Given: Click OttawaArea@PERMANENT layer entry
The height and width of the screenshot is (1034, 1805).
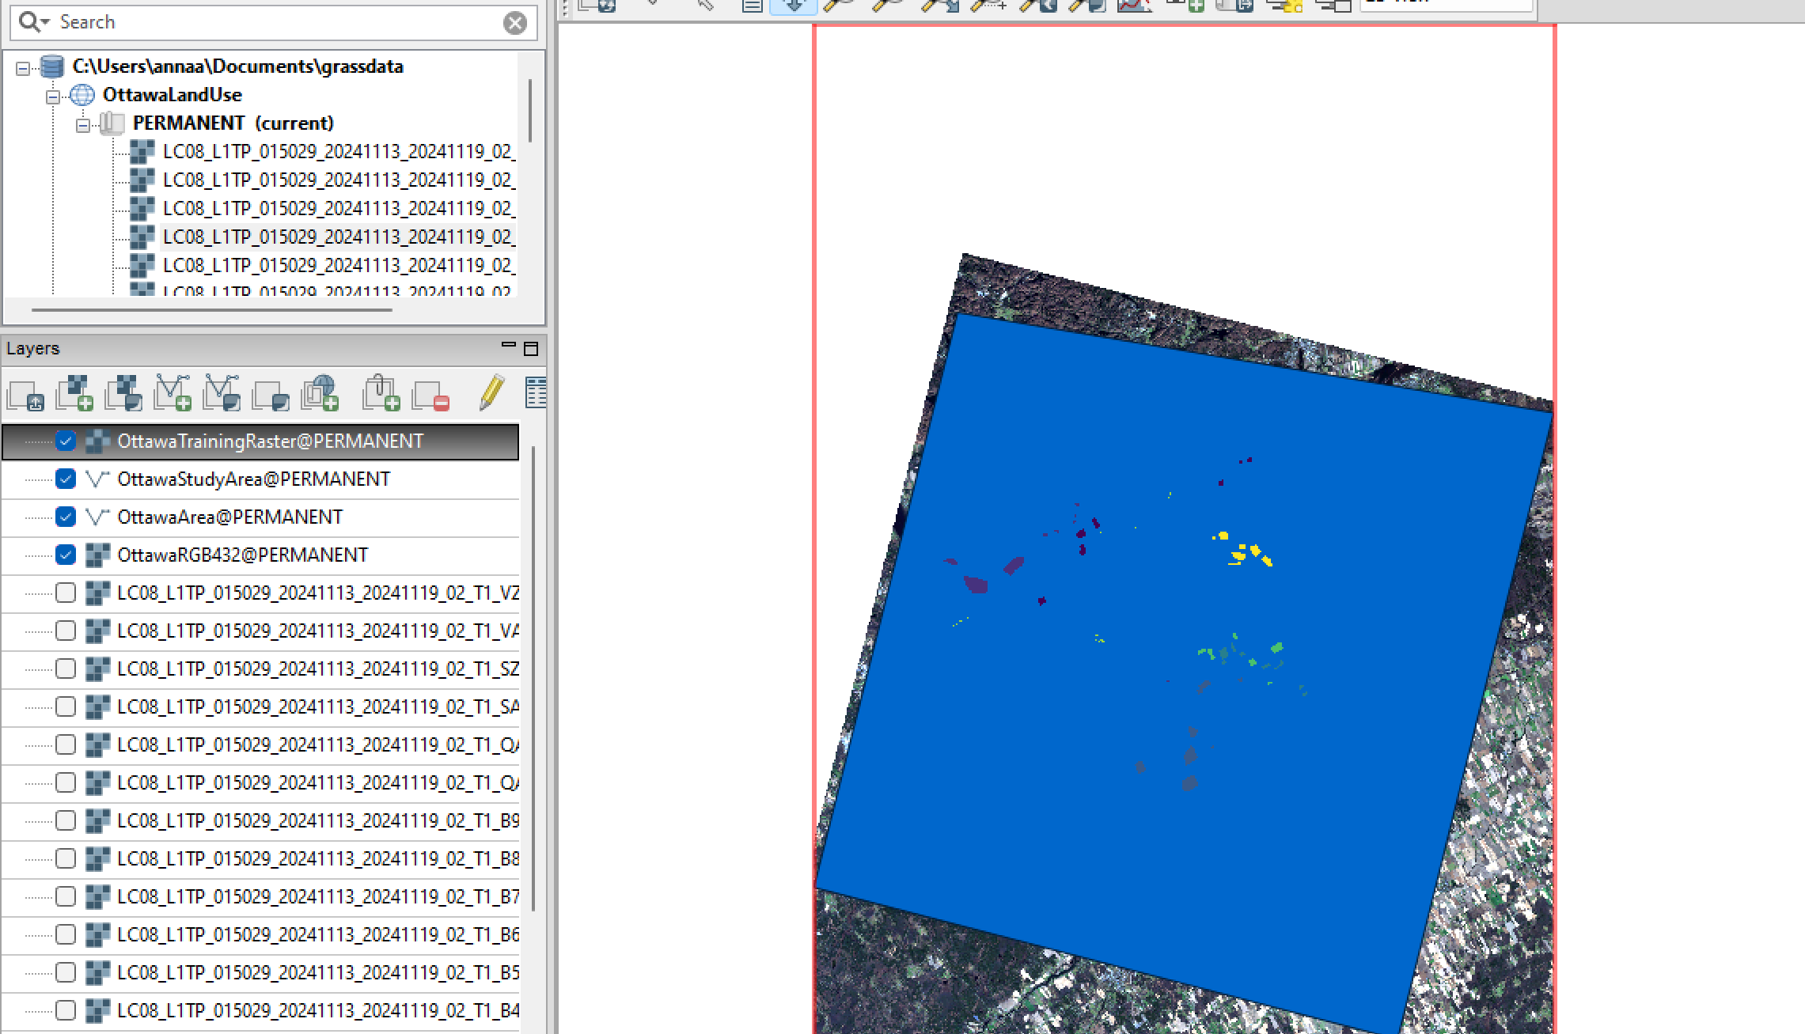Looking at the screenshot, I should pos(229,517).
